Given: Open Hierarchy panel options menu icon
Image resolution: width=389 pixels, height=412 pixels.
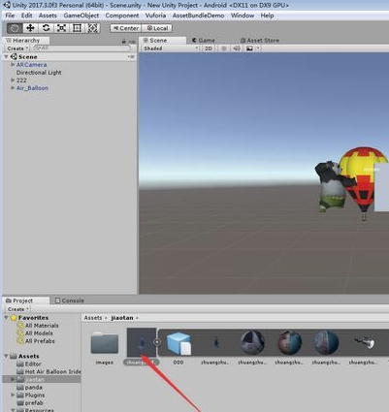Looking at the screenshot, I should click(132, 42).
